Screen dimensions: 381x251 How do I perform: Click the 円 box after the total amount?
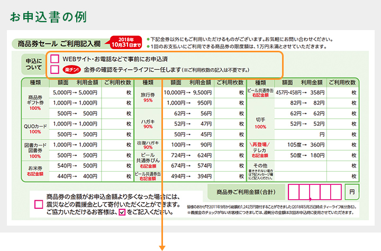click(x=352, y=192)
